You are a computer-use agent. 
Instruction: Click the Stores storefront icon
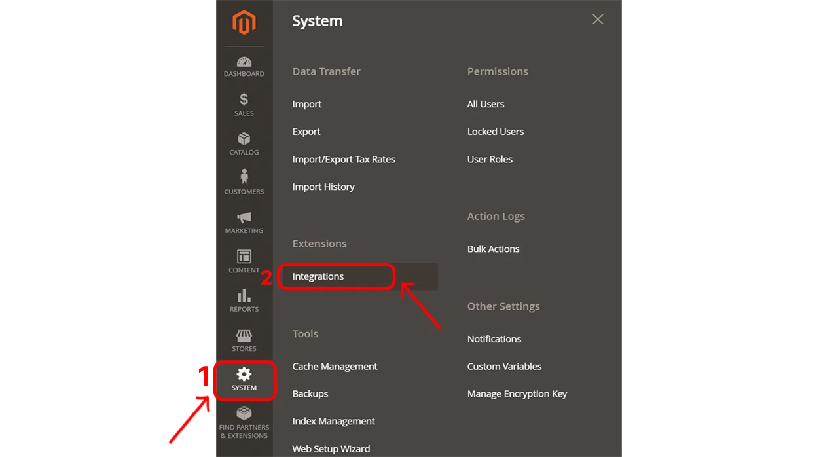(x=244, y=335)
